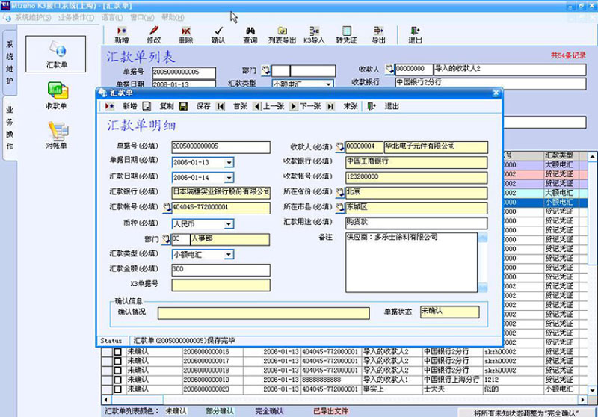Open the 对帐单 sidebar icon
The width and height of the screenshot is (598, 417).
(x=57, y=135)
